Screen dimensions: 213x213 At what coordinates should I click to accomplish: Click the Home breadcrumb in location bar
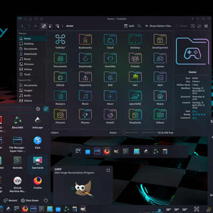click(70, 26)
